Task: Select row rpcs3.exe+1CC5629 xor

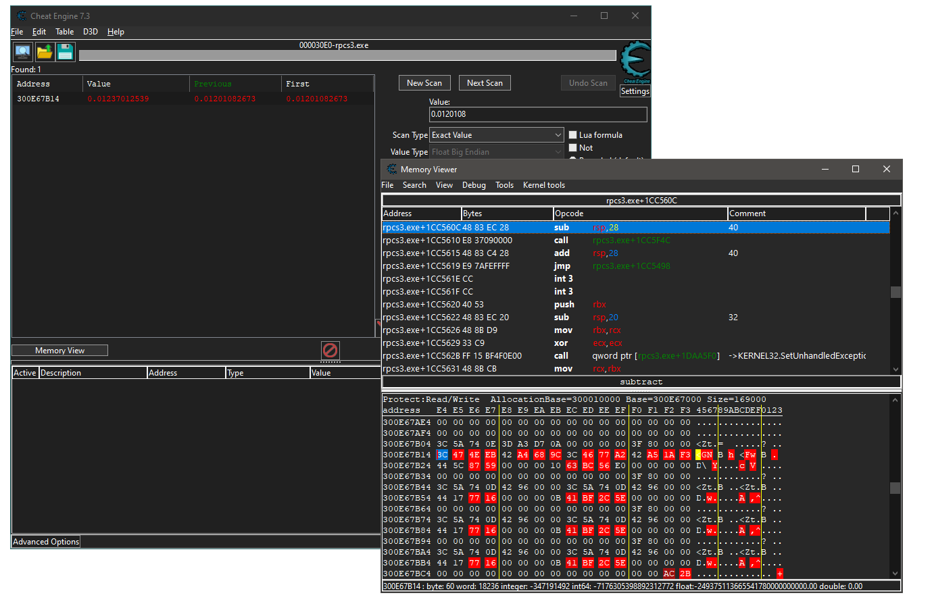Action: (x=635, y=343)
